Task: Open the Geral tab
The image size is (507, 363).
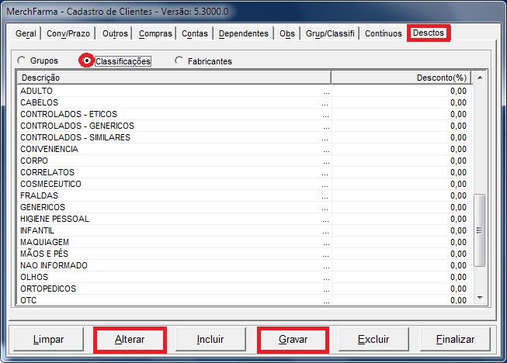Action: pos(26,33)
